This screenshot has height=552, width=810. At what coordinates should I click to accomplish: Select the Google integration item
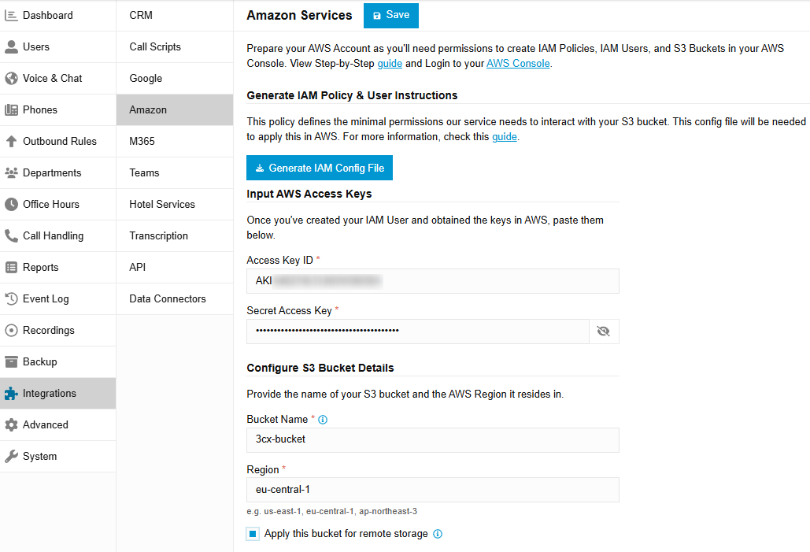coord(175,79)
